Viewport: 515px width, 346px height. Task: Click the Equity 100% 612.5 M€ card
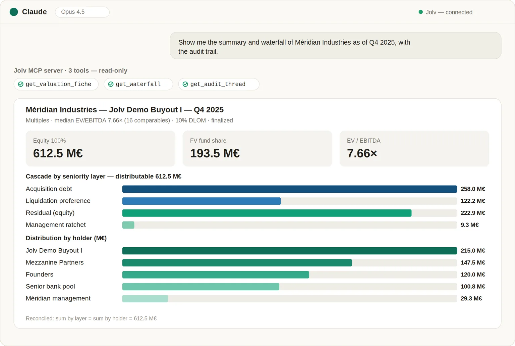click(101, 149)
